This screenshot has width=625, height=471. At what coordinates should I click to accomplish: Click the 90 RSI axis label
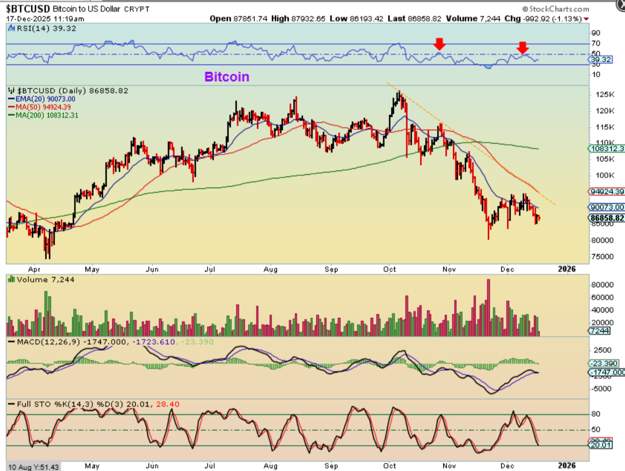596,33
